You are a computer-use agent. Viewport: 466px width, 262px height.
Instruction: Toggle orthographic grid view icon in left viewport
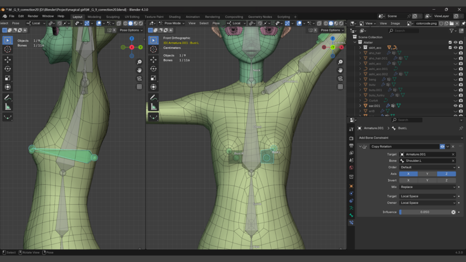[x=139, y=86]
